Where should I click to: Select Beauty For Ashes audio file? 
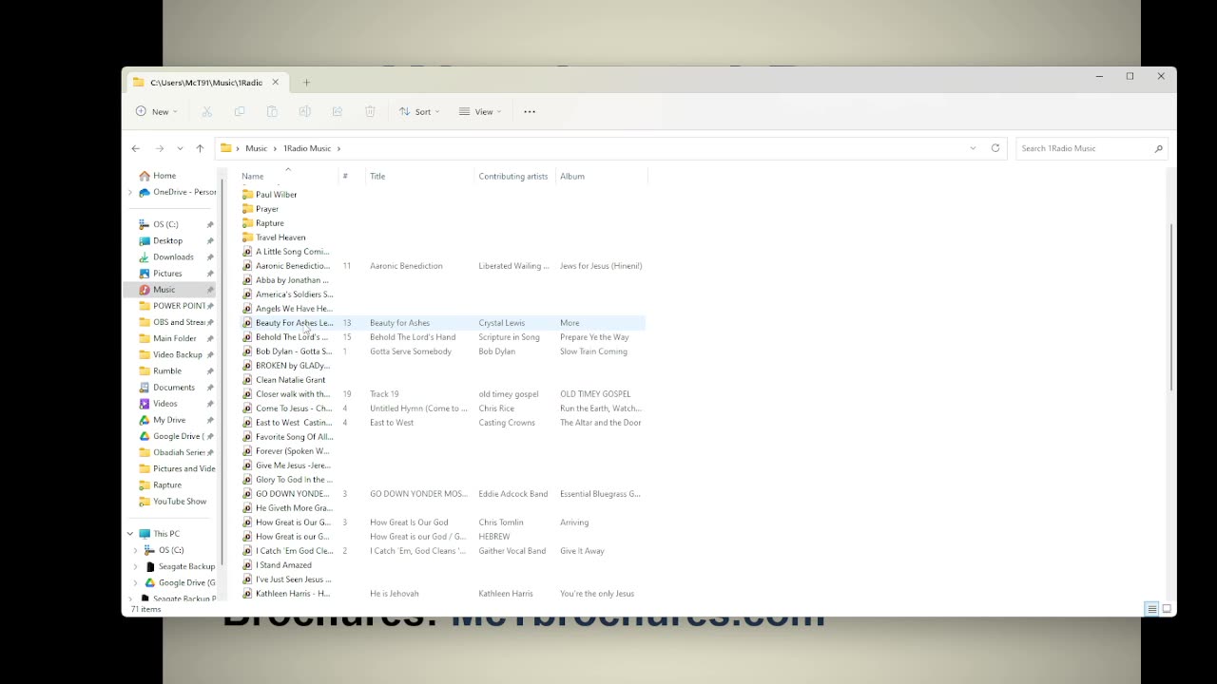(x=443, y=323)
